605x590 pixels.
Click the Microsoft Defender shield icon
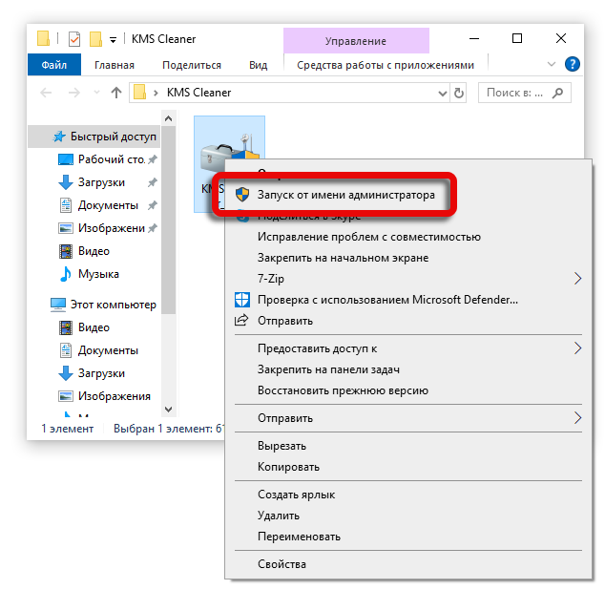pos(242,300)
